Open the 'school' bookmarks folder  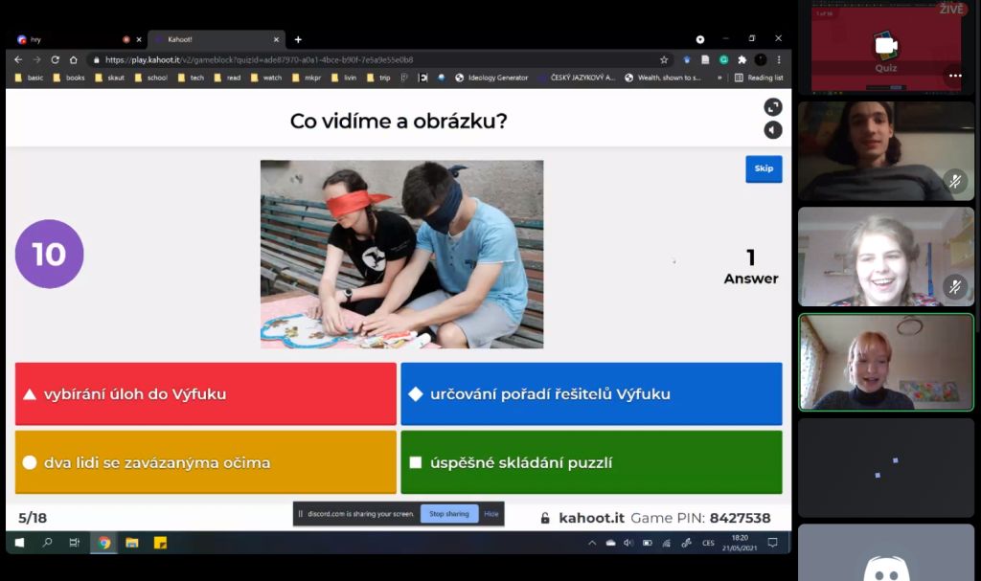click(x=151, y=78)
